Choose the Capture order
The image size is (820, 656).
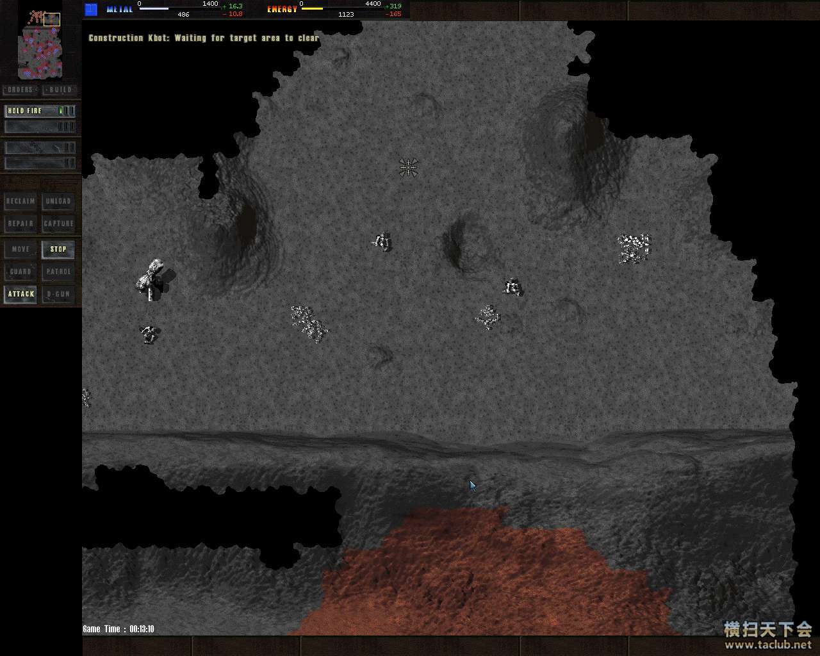coord(58,224)
